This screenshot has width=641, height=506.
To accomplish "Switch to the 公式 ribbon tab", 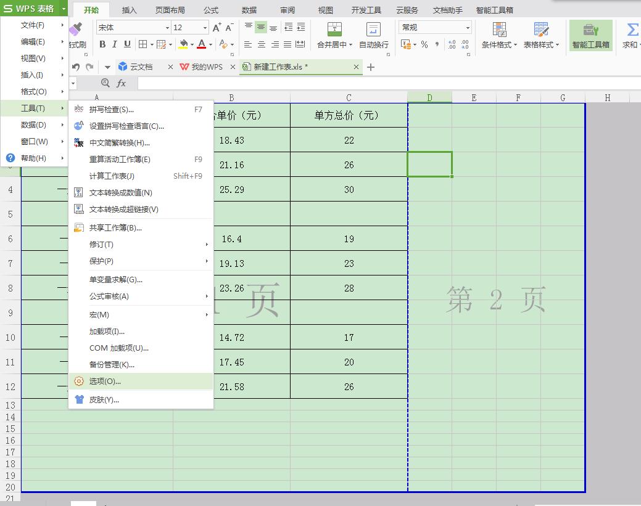I will [x=210, y=10].
